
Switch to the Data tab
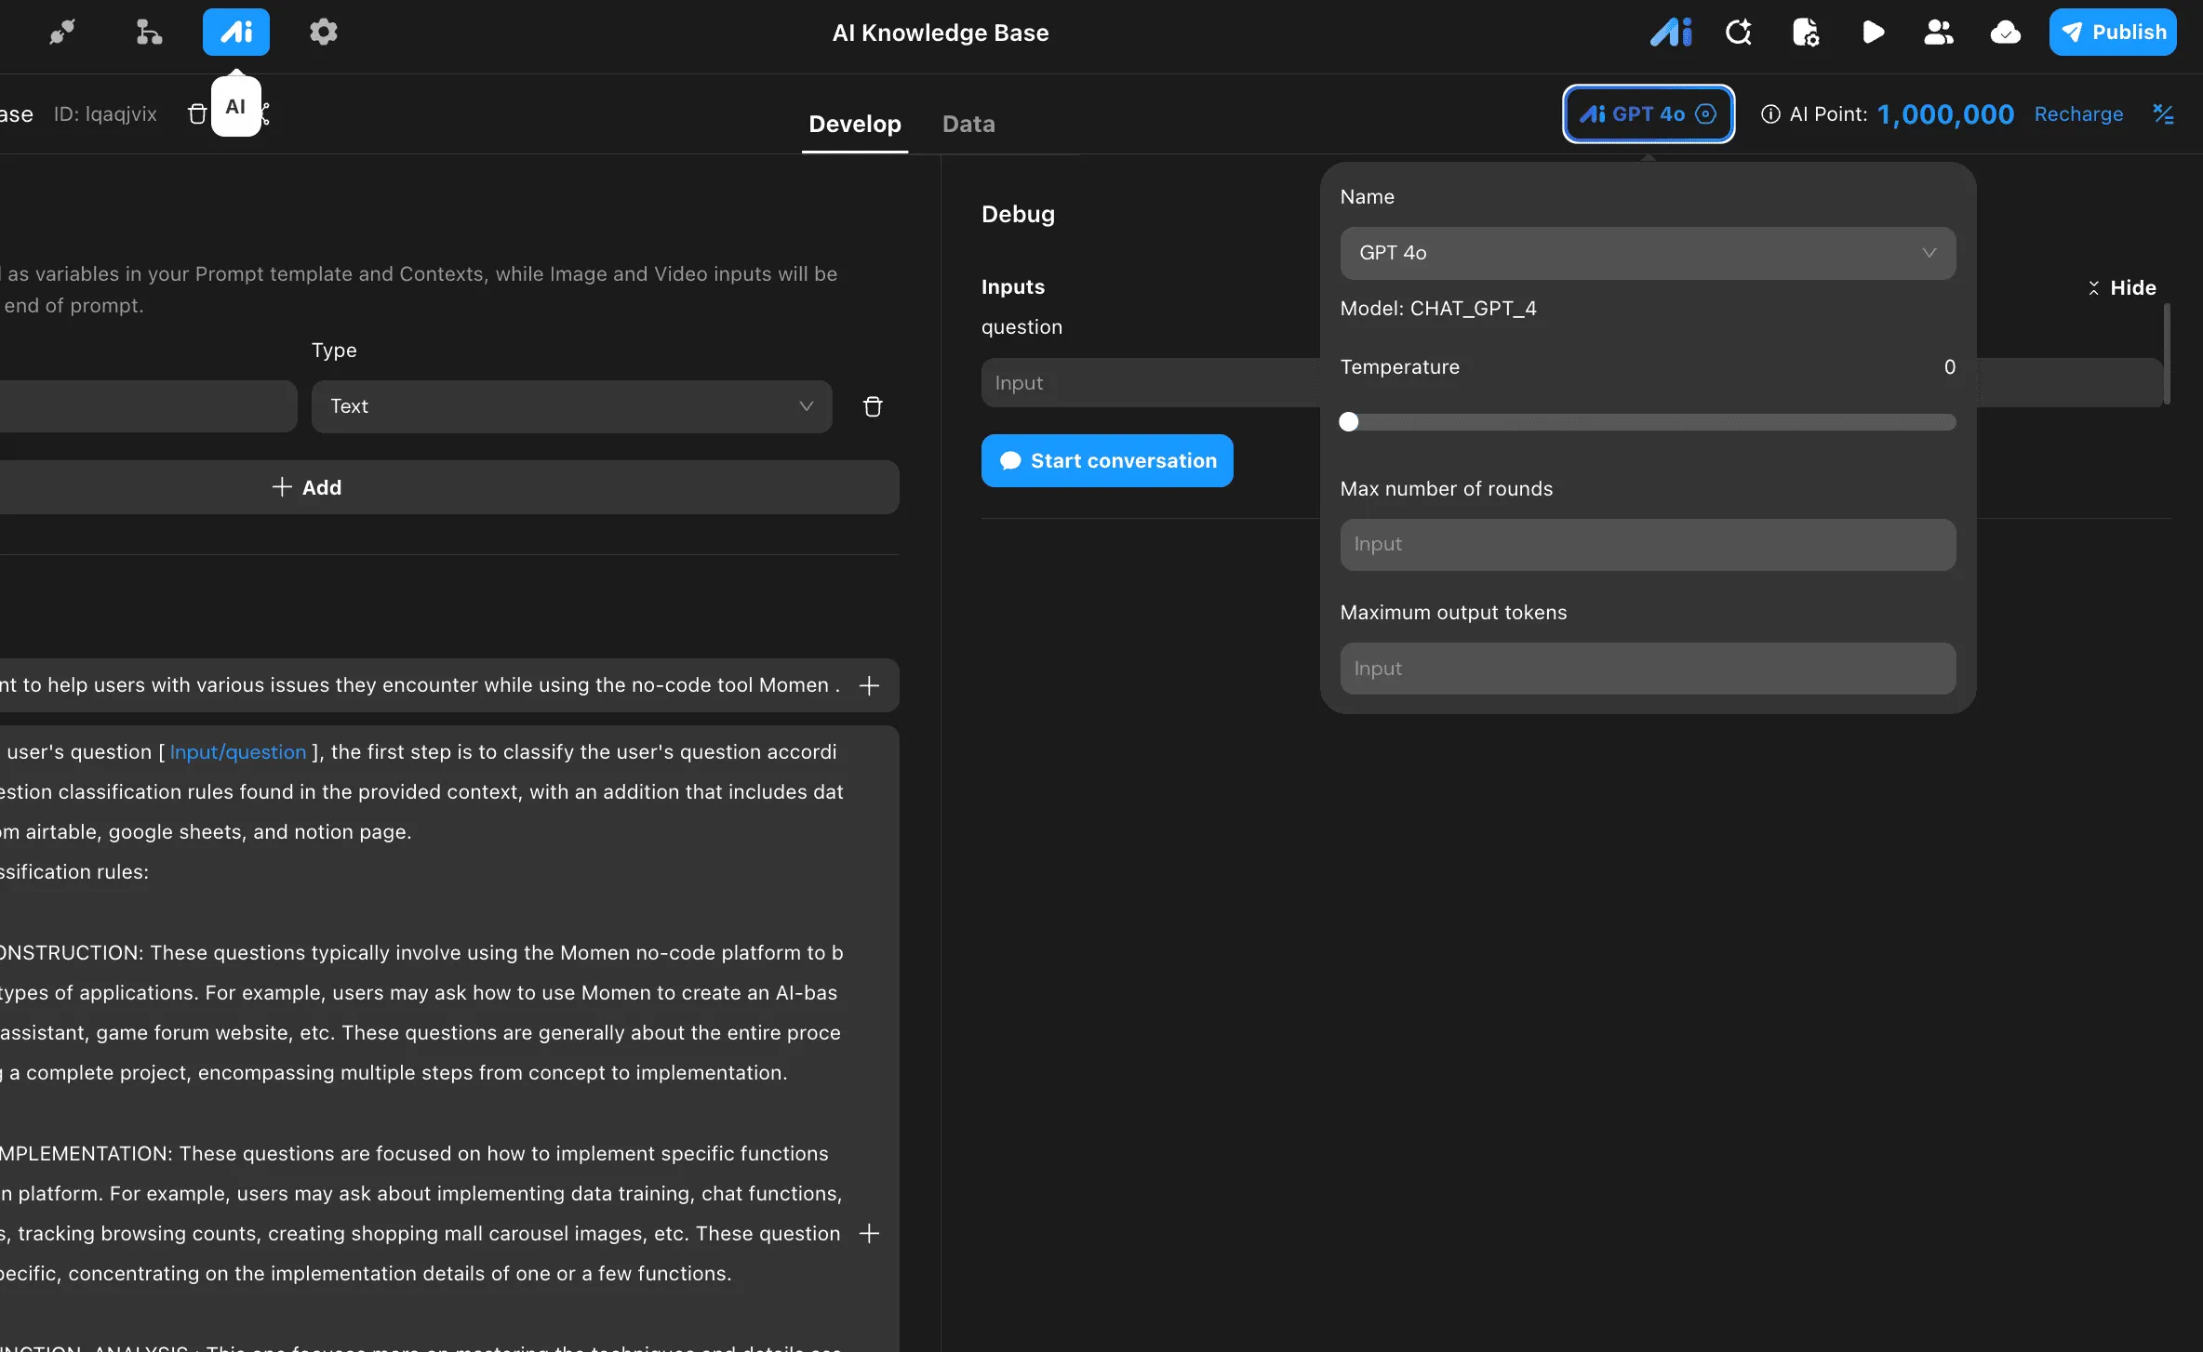coord(968,124)
